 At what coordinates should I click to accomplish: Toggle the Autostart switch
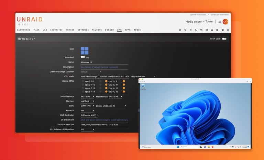tap(82, 57)
